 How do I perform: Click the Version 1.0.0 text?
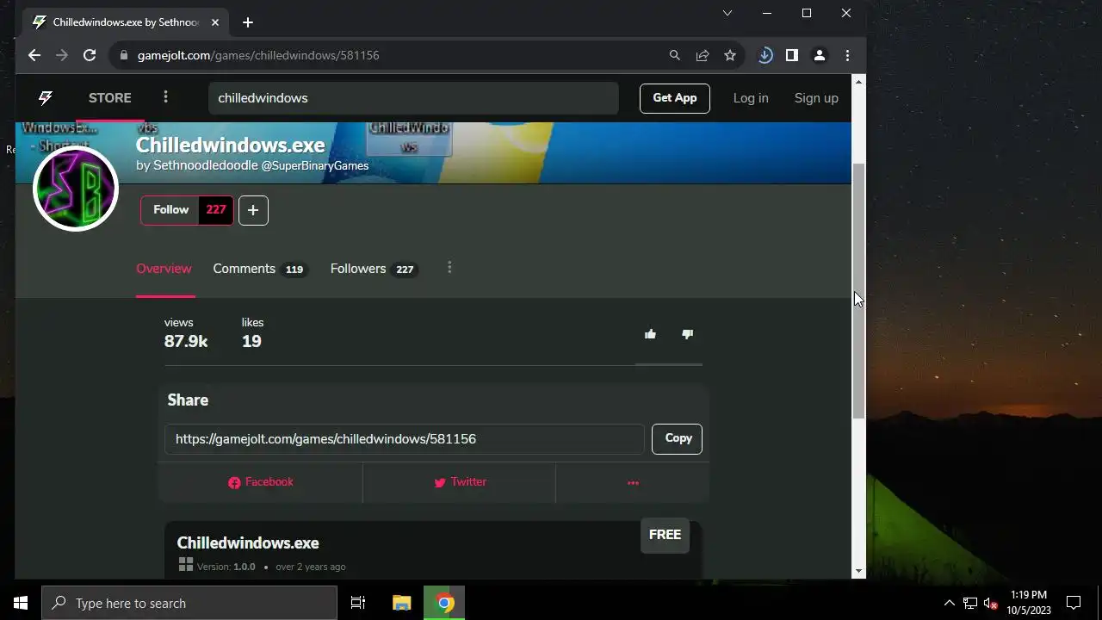(226, 567)
